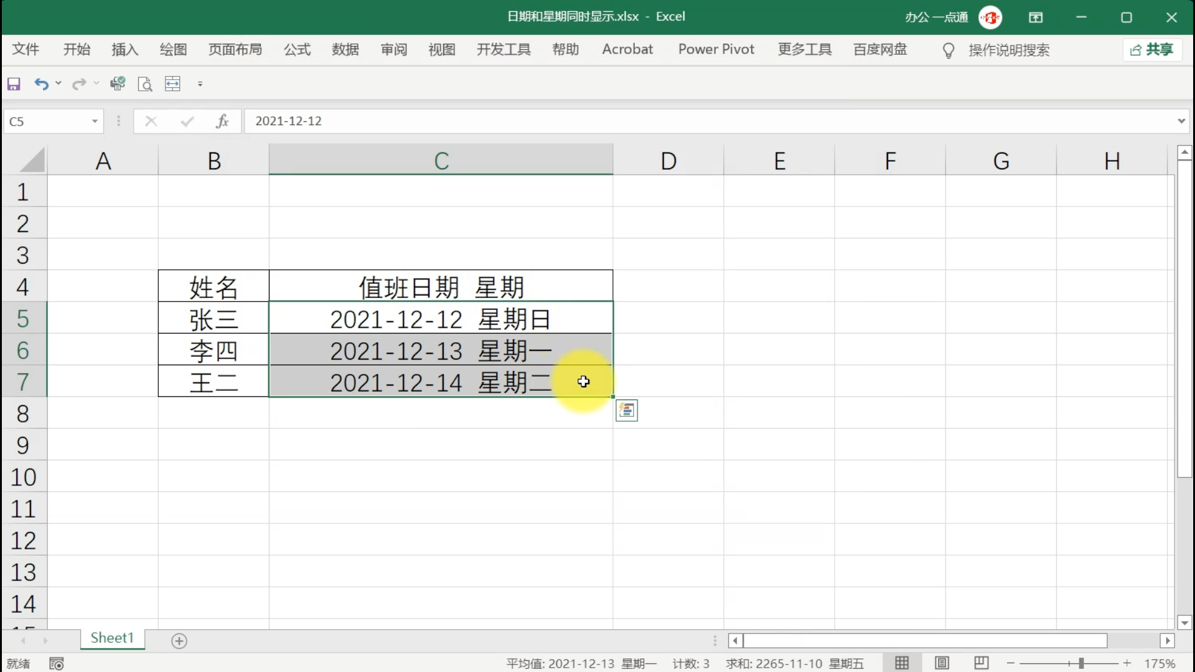Add a new worksheet with the plus button
1195x672 pixels.
coord(179,641)
